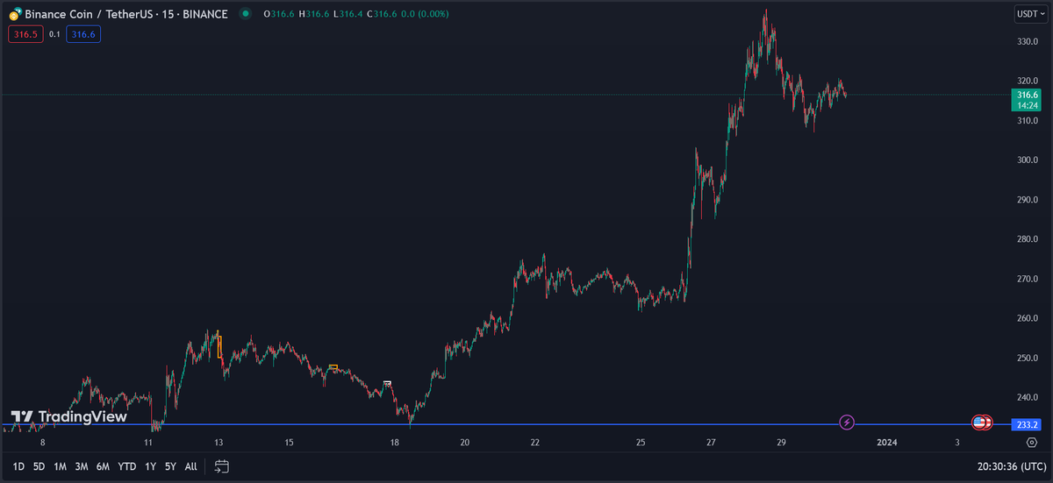This screenshot has height=483, width=1053.
Task: Open the Go to date calendar icon
Action: click(222, 466)
